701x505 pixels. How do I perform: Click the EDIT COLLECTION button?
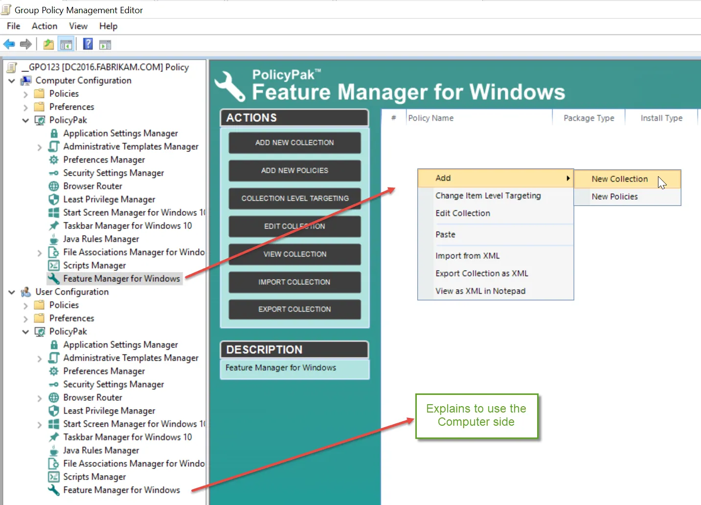tap(294, 226)
